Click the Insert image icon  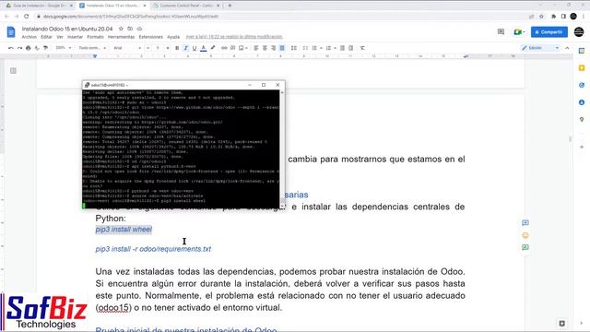coord(242,48)
